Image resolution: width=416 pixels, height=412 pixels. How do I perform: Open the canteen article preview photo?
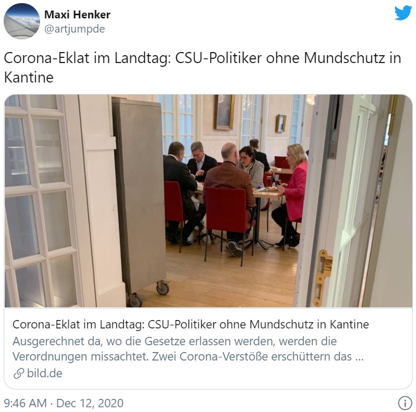(x=209, y=201)
